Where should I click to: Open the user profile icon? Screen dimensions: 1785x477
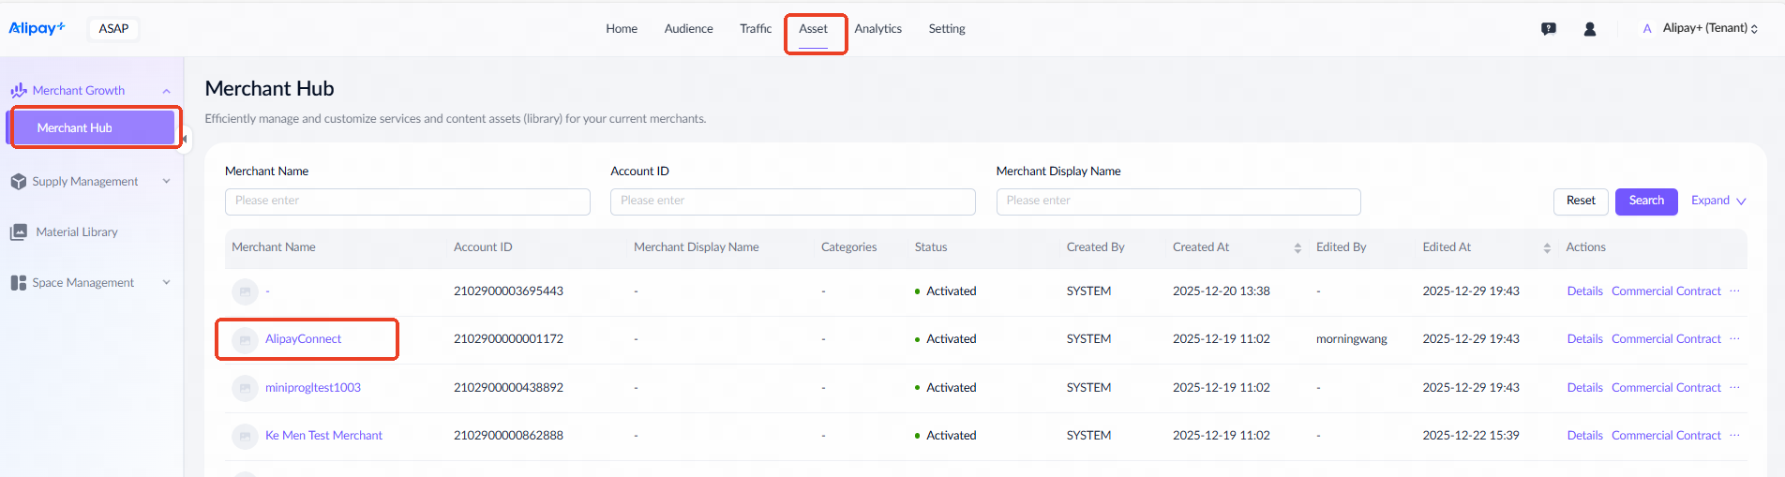click(1590, 29)
